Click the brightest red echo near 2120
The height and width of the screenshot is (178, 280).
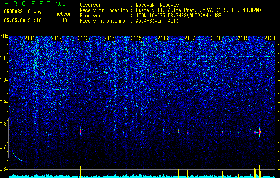260,132
